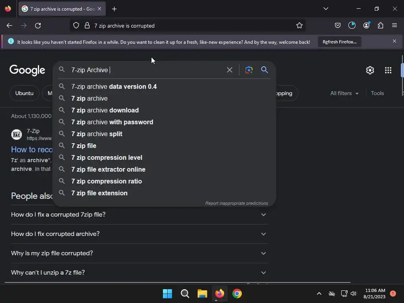Choose the plain '7 zip archive' suggestion
Screen dimensions: 404x303
[x=165, y=98]
